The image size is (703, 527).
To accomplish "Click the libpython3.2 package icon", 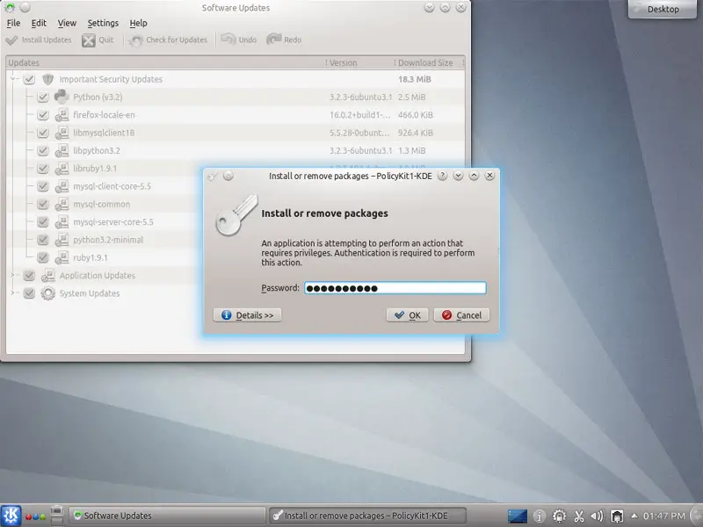I will point(62,151).
